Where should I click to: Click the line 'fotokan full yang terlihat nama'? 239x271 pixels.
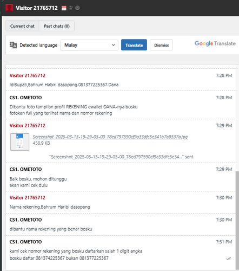click(61, 113)
